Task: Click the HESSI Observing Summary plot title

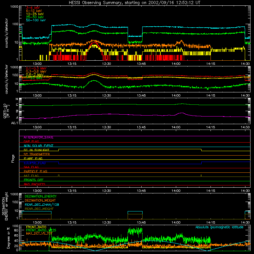Action: (135, 3)
